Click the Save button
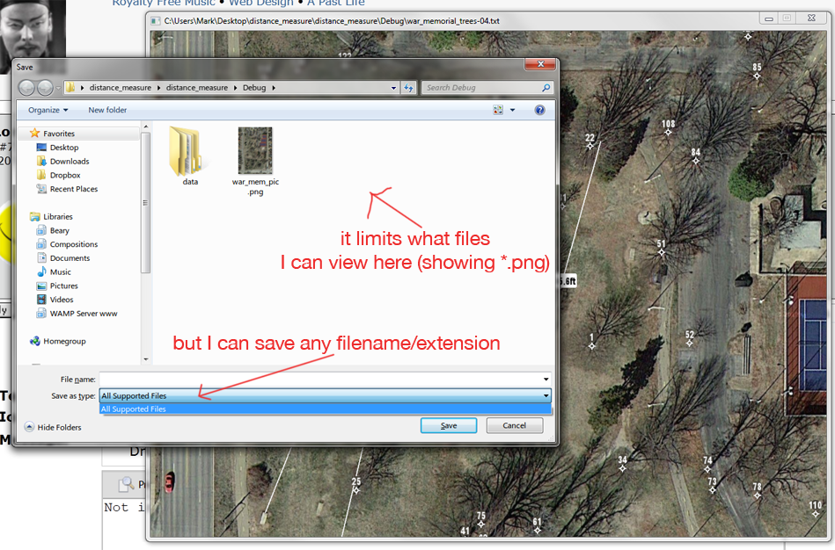 tap(449, 425)
